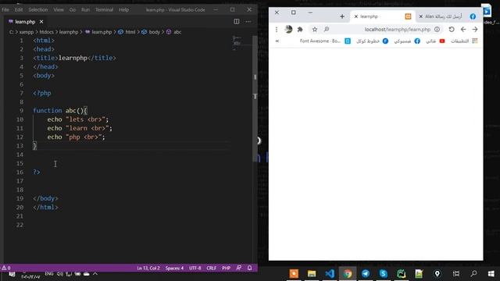The image size is (500, 281).
Task: Open the Help menu in VS Code
Action: (123, 9)
